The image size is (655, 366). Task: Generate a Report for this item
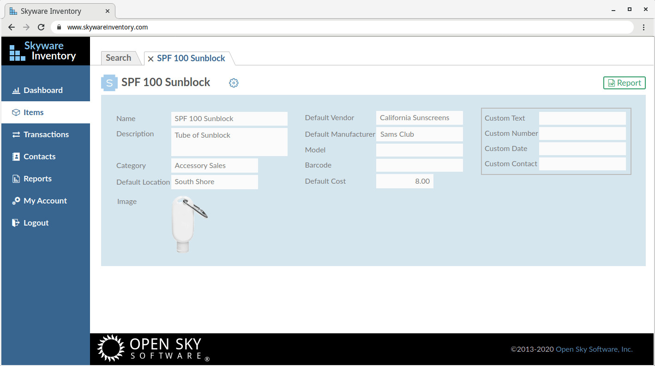[x=624, y=83]
